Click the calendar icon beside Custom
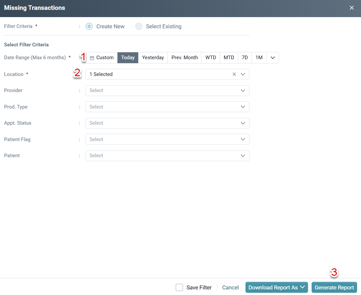The width and height of the screenshot is (361, 295). pyautogui.click(x=92, y=58)
